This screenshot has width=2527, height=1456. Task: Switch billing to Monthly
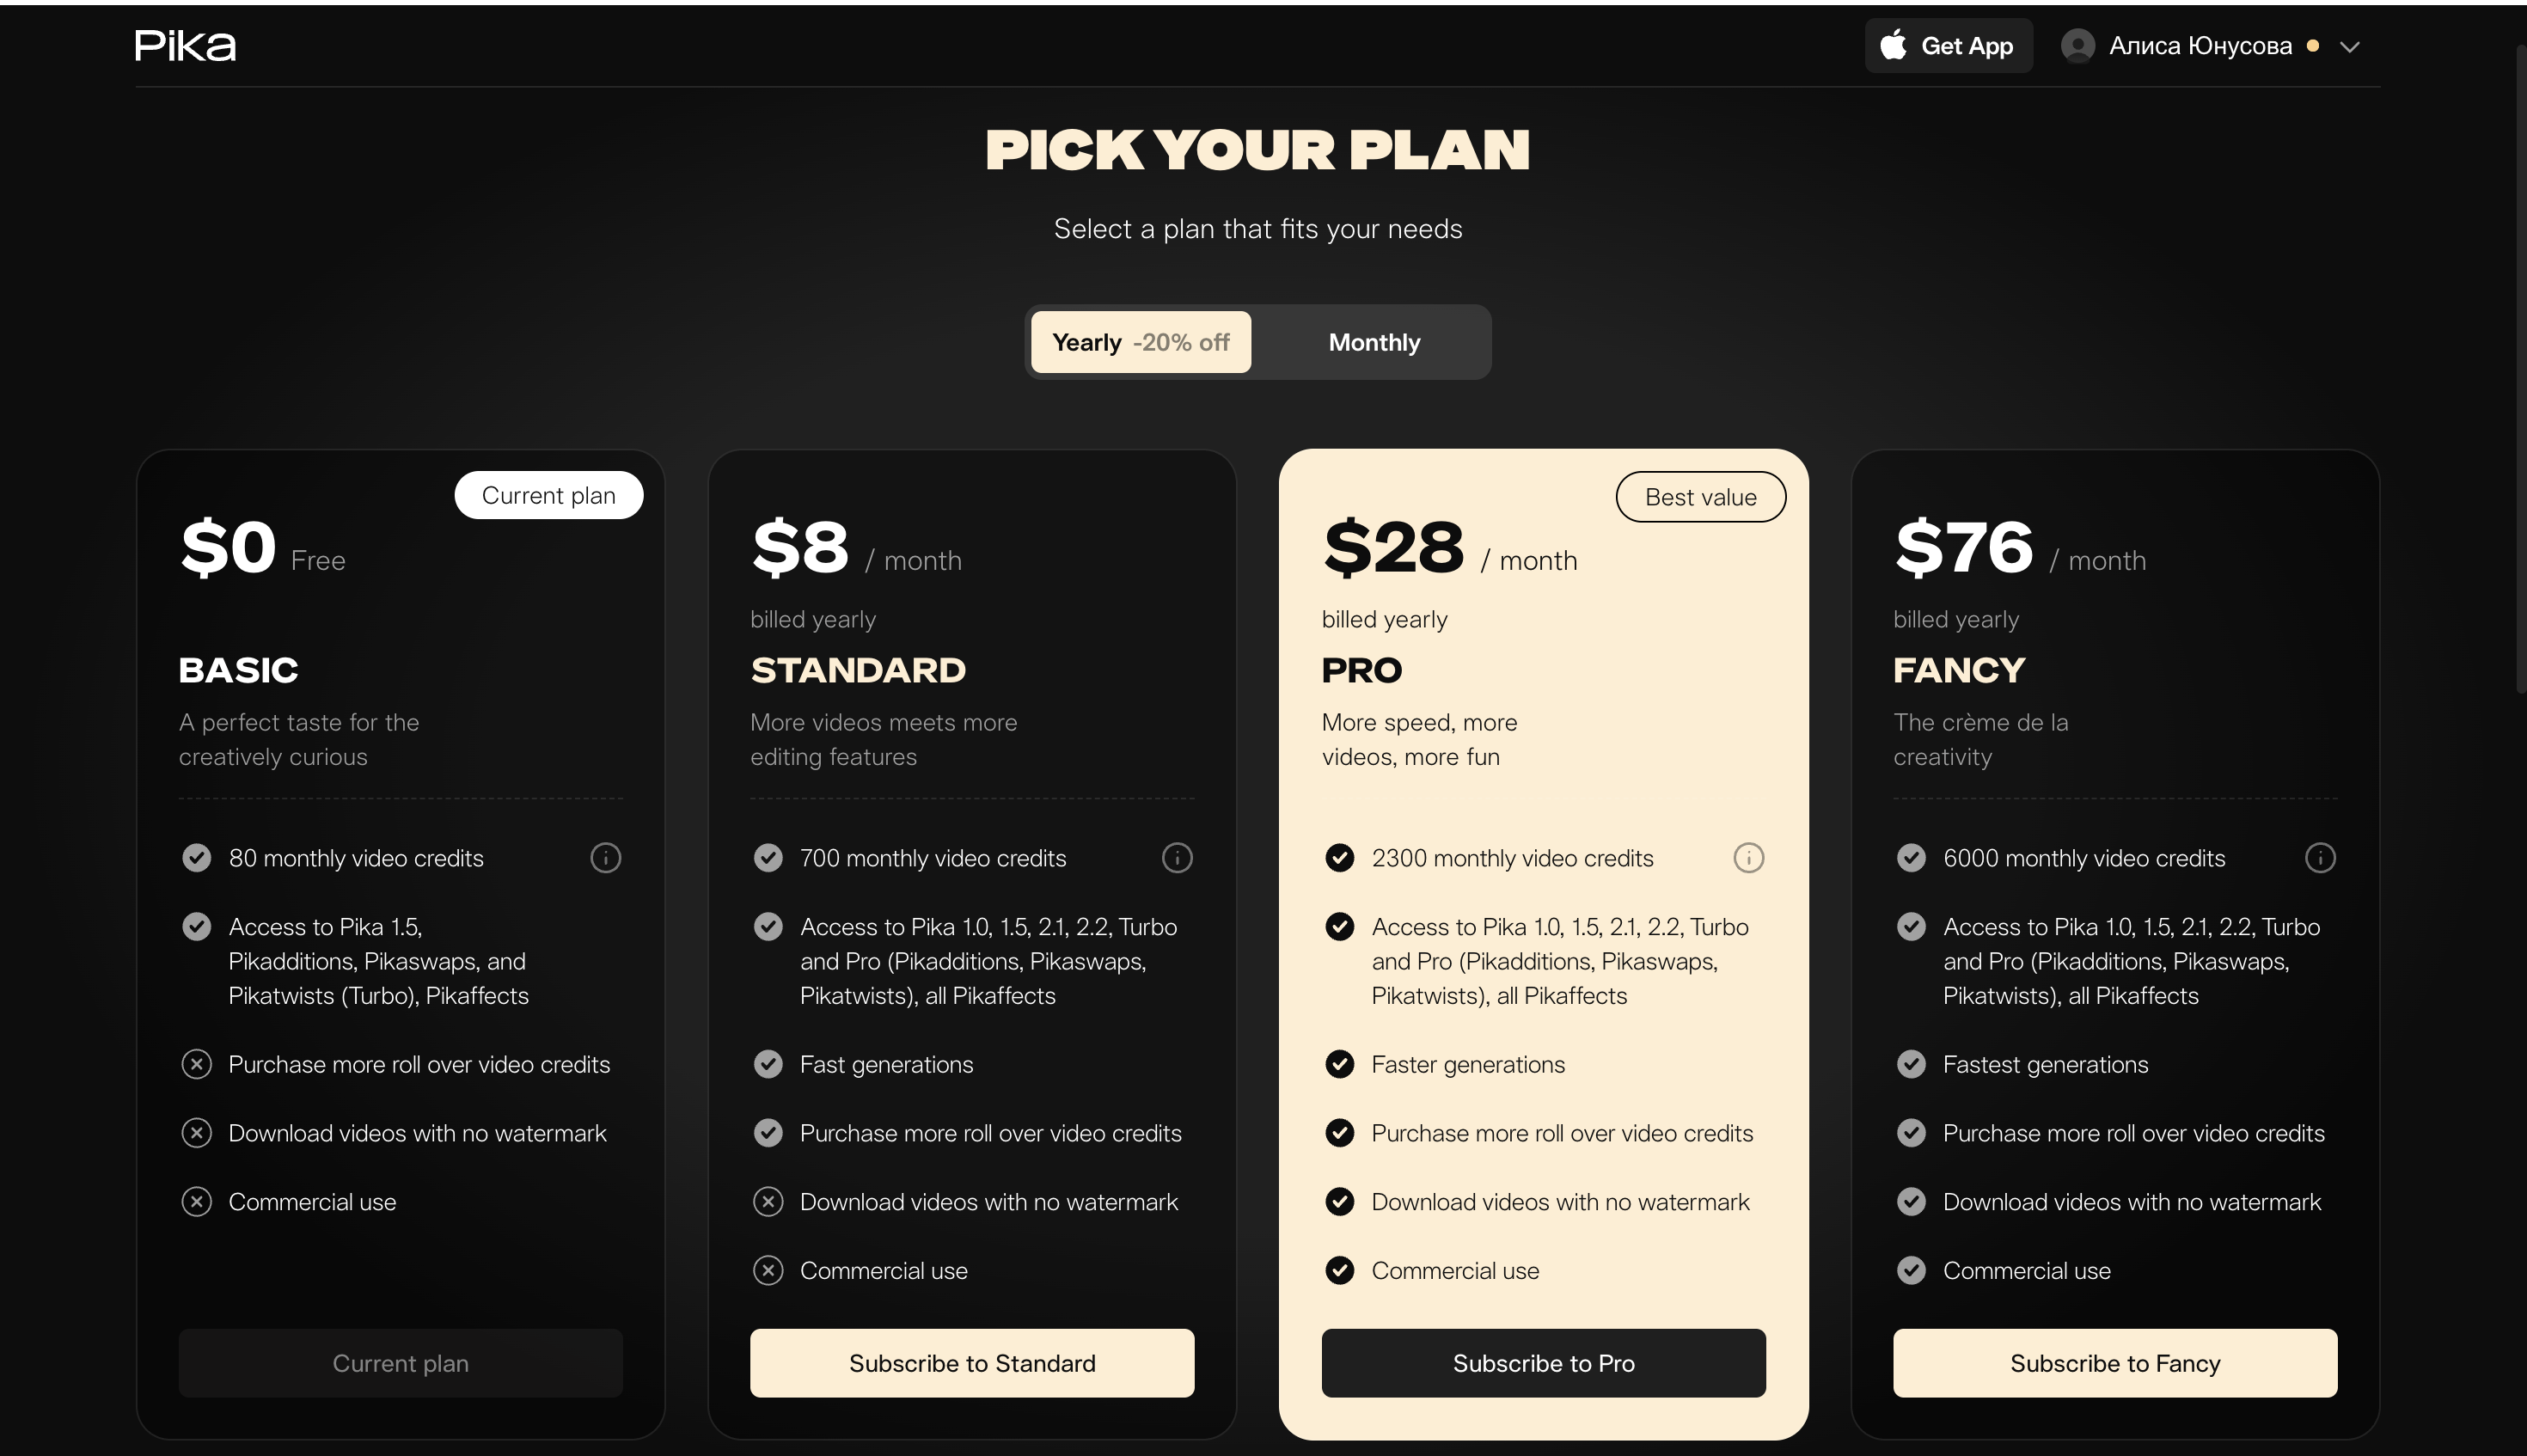[1374, 342]
